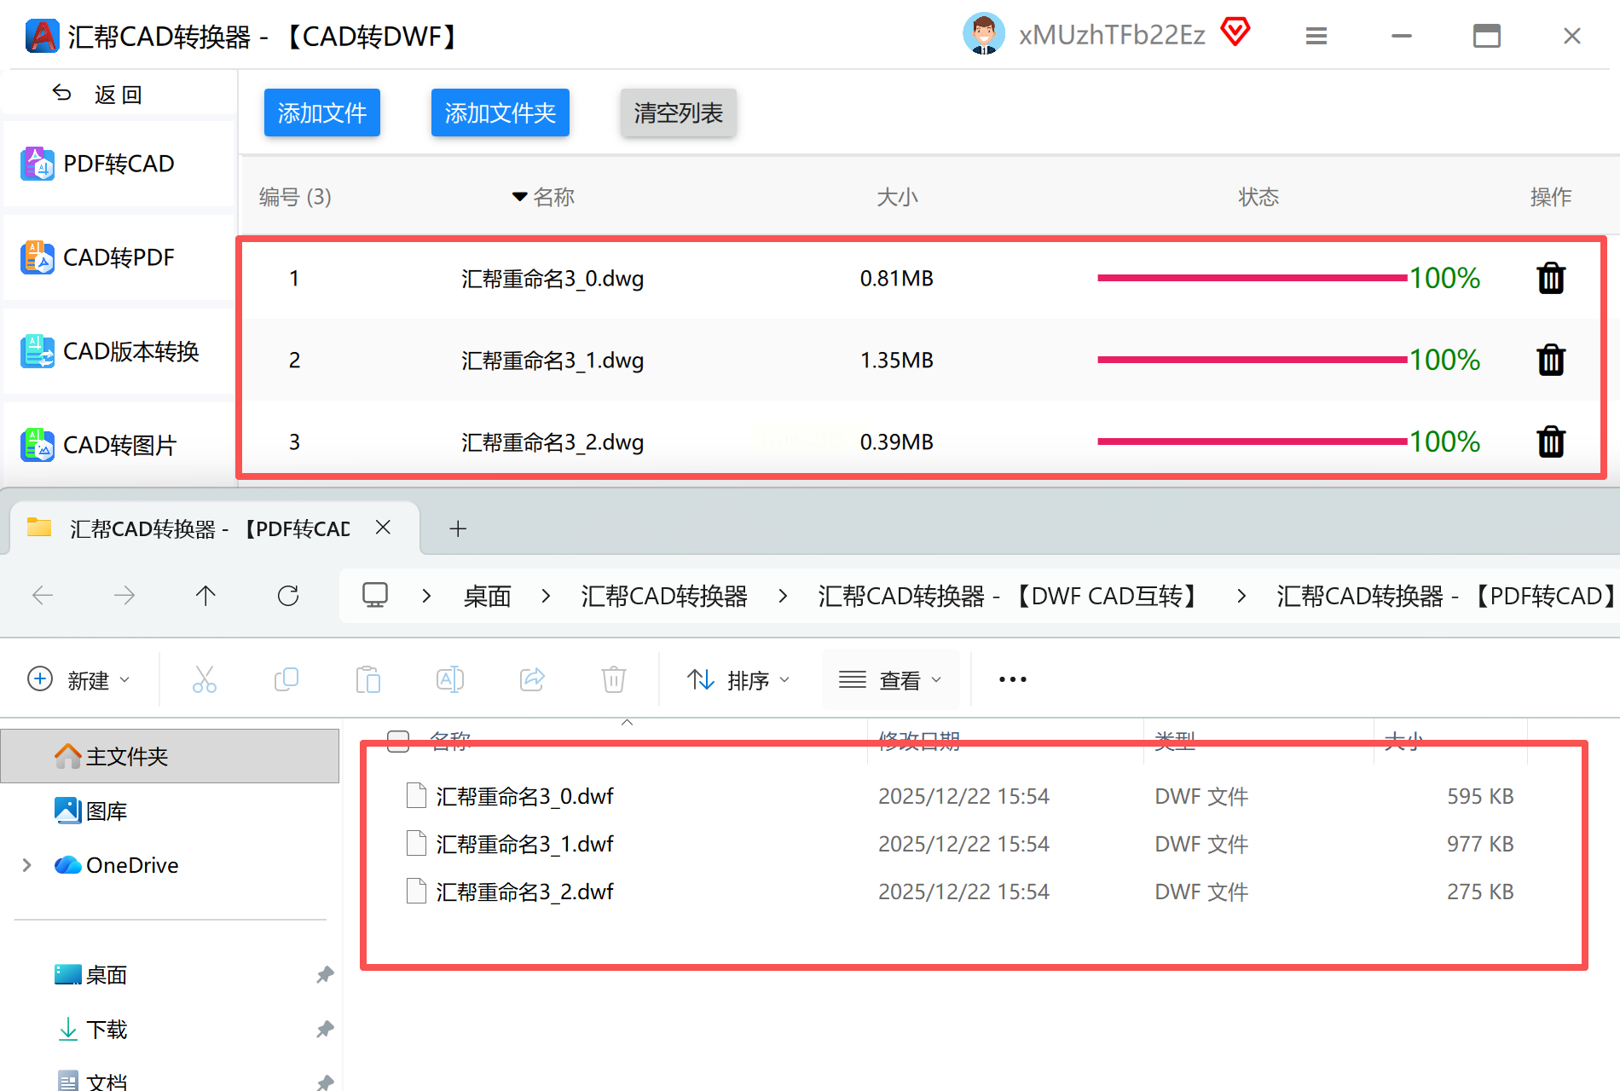The width and height of the screenshot is (1620, 1091).
Task: Open the more options ellipsis menu
Action: 1013,679
